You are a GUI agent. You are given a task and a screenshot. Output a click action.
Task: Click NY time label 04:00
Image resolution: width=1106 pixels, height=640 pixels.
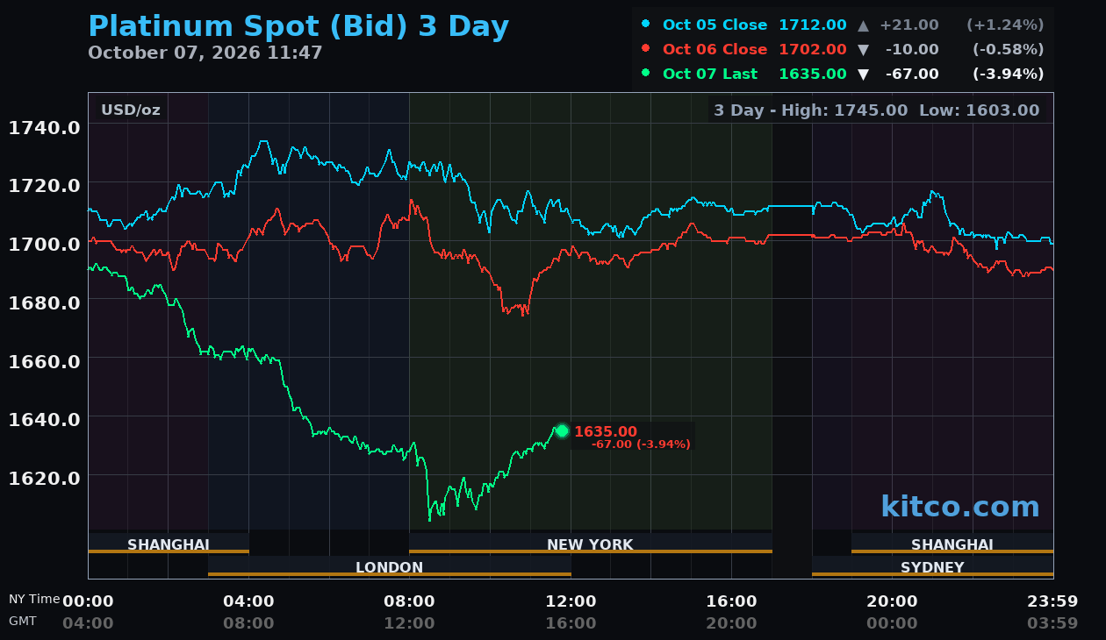tap(248, 601)
